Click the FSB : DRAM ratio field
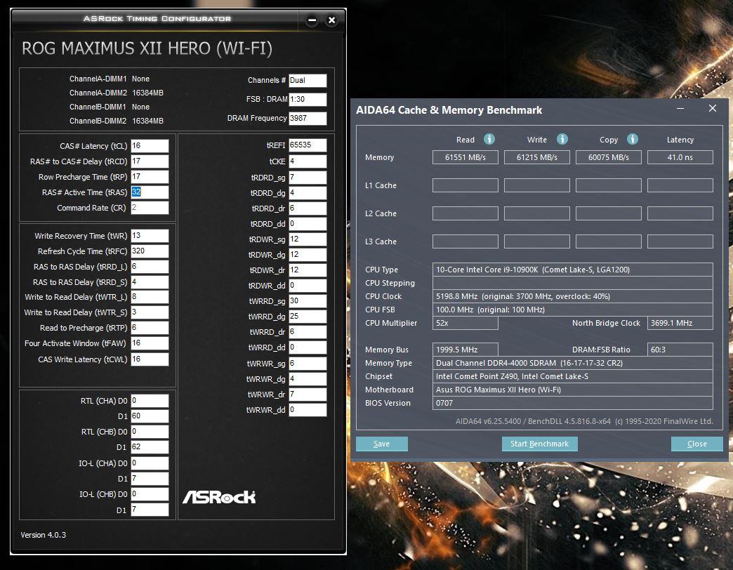This screenshot has height=570, width=733. click(x=308, y=99)
